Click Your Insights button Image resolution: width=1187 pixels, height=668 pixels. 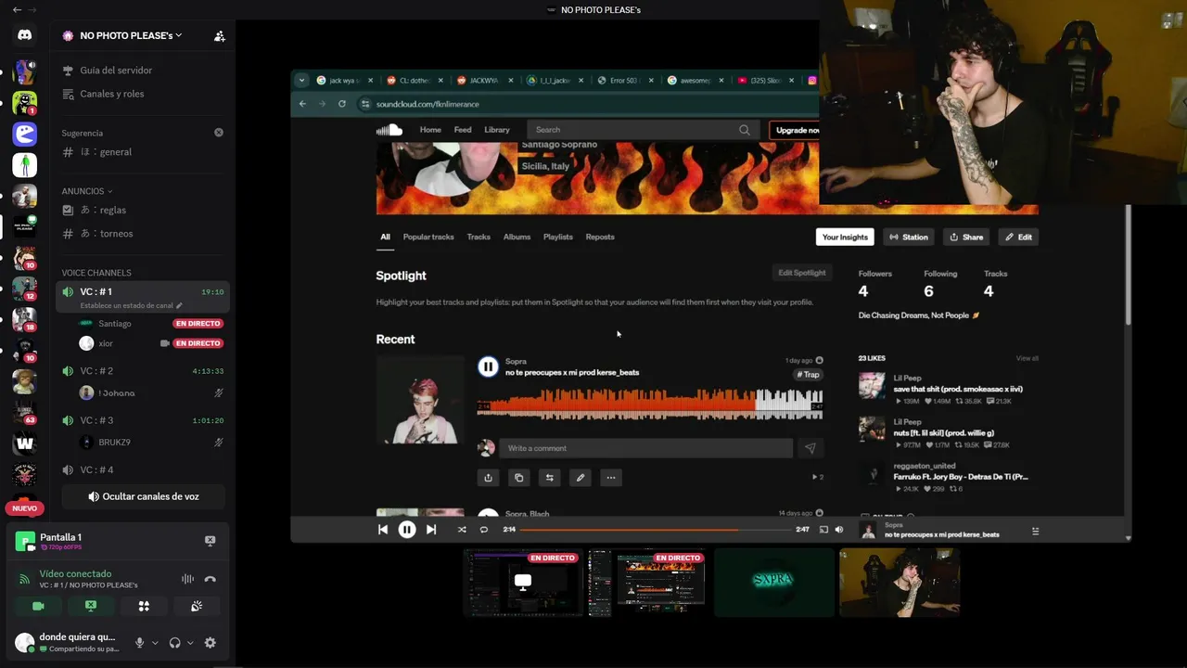click(845, 237)
